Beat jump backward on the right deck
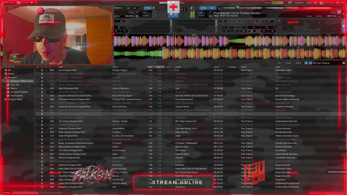This screenshot has width=347, height=195. pos(264,31)
